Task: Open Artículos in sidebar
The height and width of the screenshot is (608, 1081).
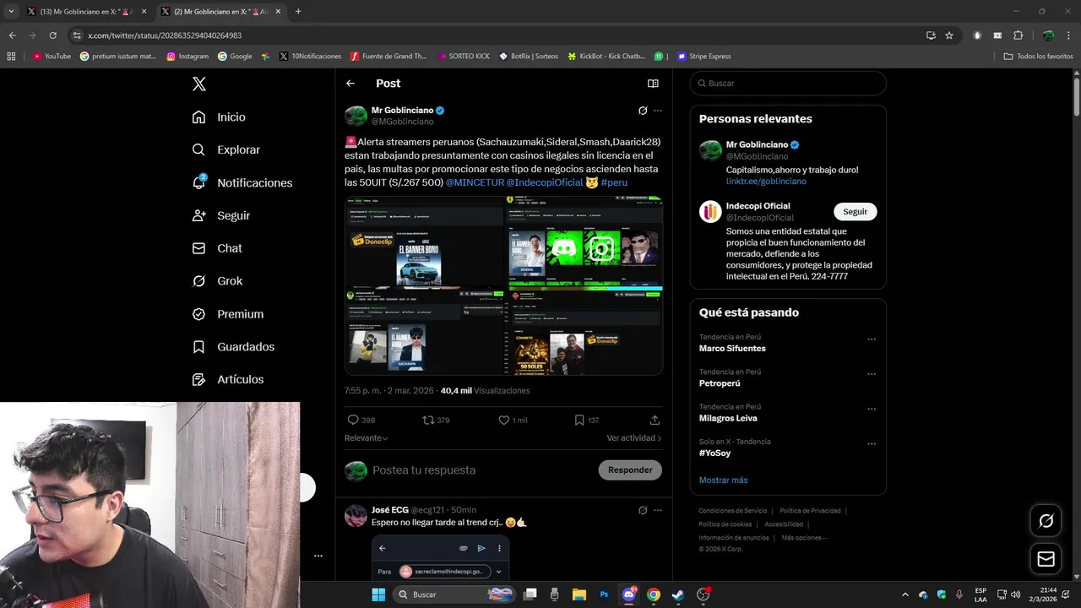Action: click(x=227, y=379)
